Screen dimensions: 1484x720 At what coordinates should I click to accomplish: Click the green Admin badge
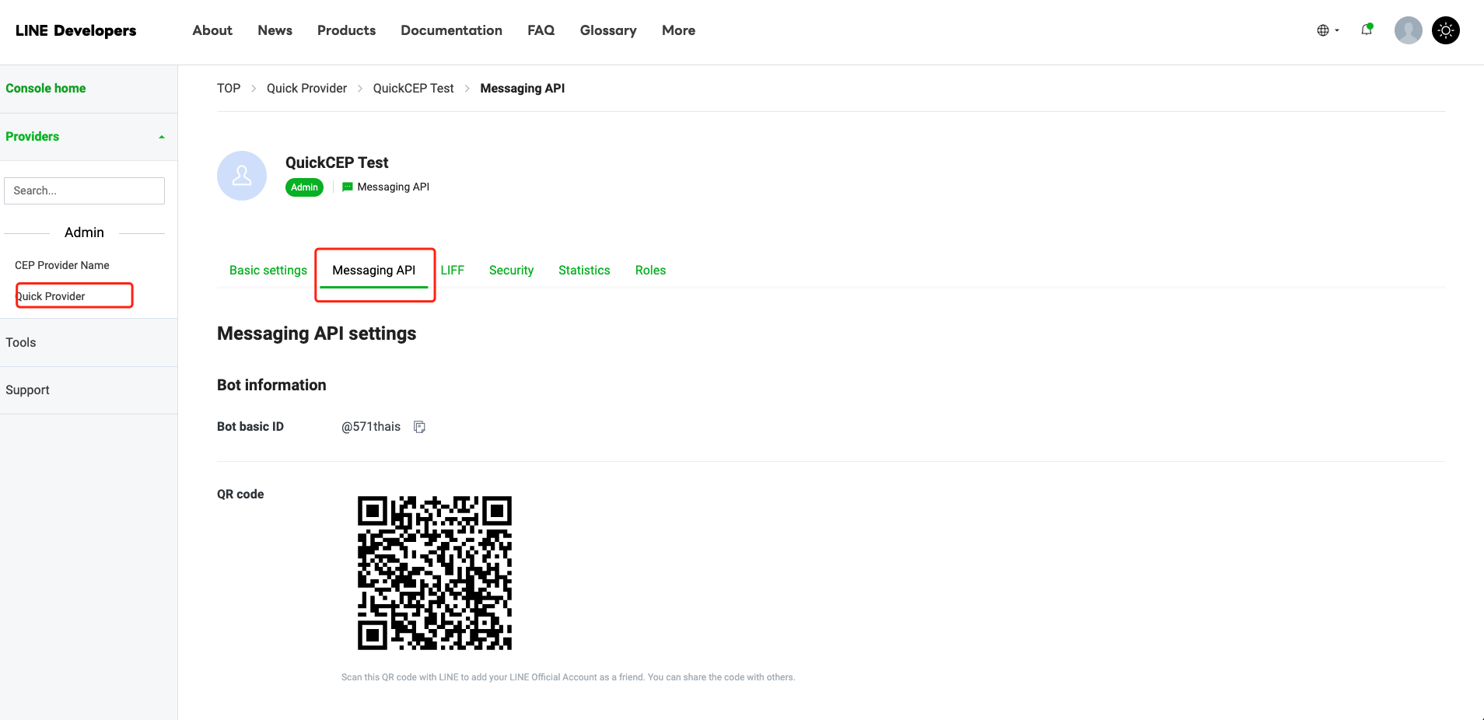click(304, 187)
